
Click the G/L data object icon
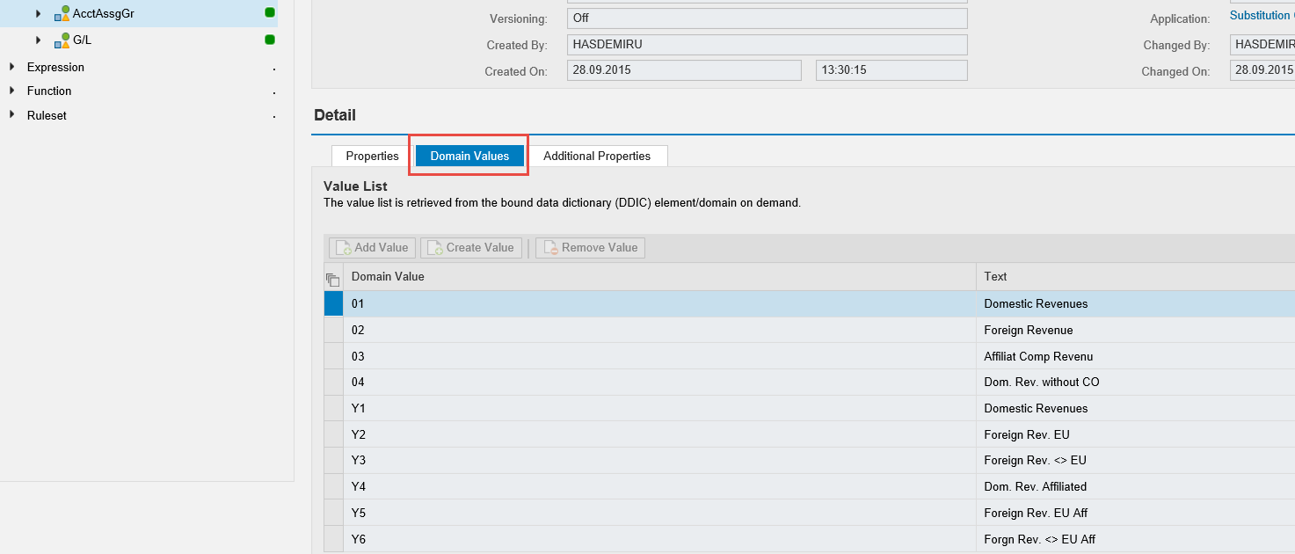tap(62, 40)
